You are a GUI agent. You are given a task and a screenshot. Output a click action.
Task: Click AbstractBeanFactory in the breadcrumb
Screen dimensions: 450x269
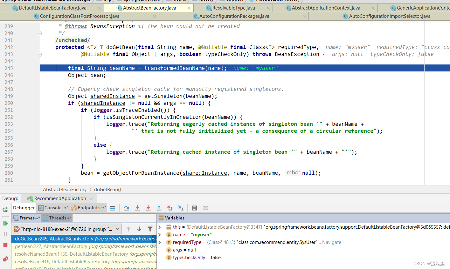pos(65,190)
